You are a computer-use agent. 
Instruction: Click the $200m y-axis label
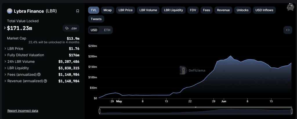[93, 57]
